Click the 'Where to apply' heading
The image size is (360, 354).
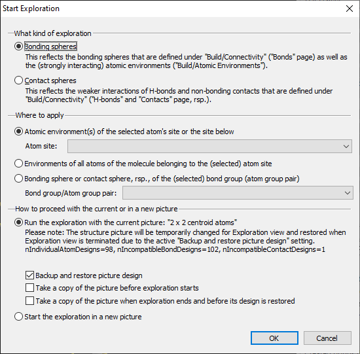click(39, 115)
